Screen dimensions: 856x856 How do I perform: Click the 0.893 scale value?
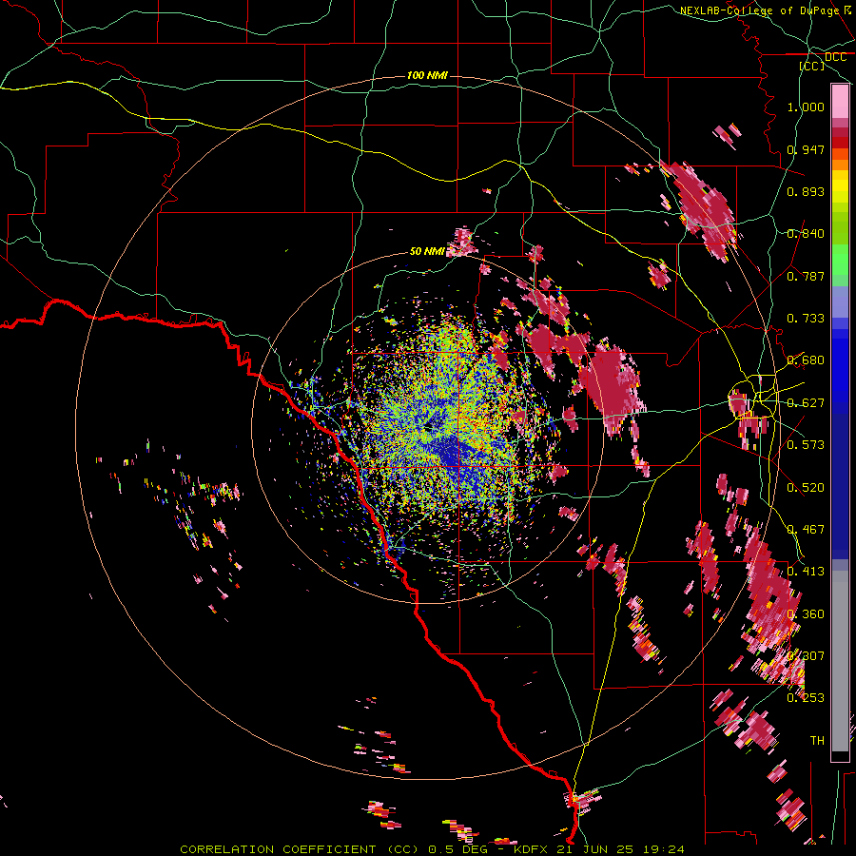coord(806,191)
